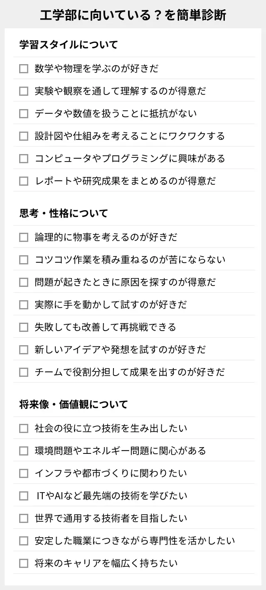The image size is (266, 590).
Task: Check 「設計図や仕組みを考えることにワクワクする」
Action: pyautogui.click(x=23, y=136)
